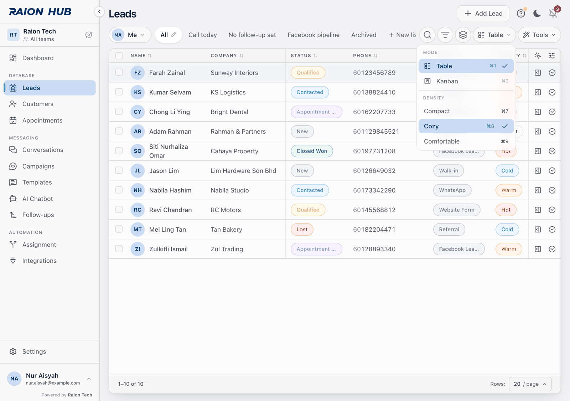Toggle the select-all checkbox in header
The height and width of the screenshot is (401, 570).
click(119, 56)
